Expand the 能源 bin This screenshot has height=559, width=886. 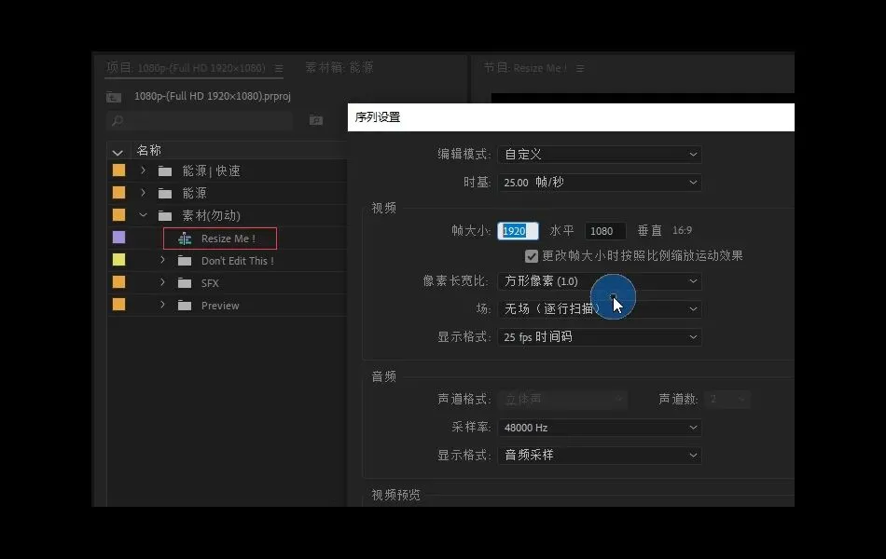143,193
